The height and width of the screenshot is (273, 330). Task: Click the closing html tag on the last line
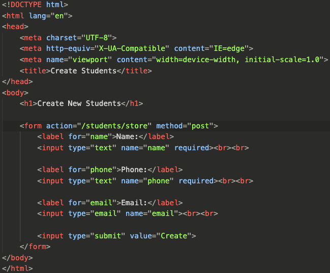tap(17, 268)
